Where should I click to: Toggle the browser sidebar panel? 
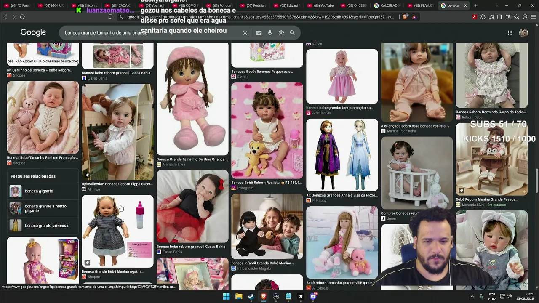[499, 17]
